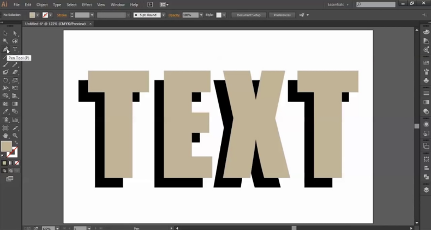Open the Pathfinder panel icon
This screenshot has width=431, height=230.
pos(426,177)
